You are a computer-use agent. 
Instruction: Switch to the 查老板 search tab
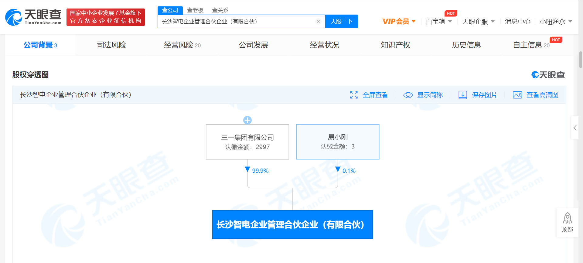point(195,10)
